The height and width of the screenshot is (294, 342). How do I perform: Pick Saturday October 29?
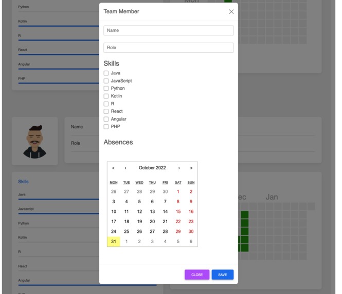click(178, 231)
